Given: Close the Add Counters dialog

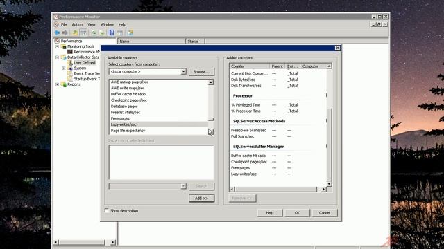Looking at the screenshot, I should coord(337,48).
